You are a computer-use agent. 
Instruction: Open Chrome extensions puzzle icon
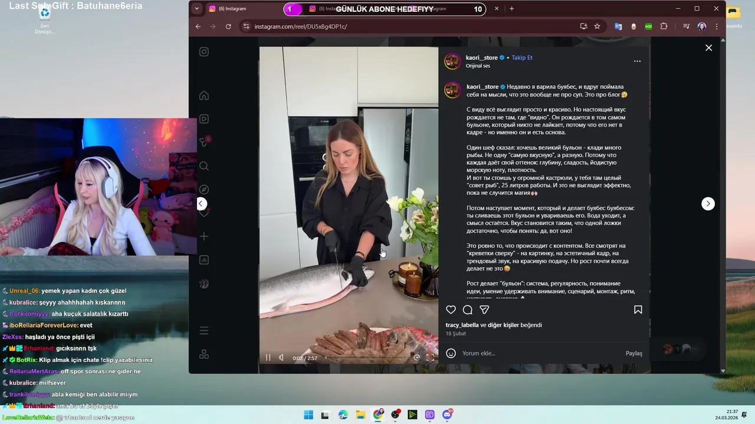coord(664,26)
